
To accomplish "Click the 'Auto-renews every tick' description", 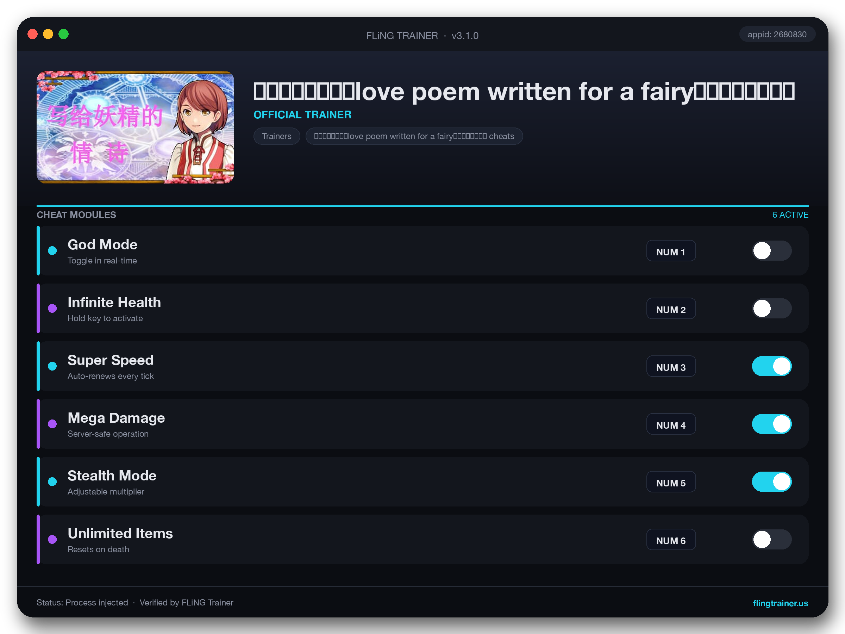I will [111, 376].
